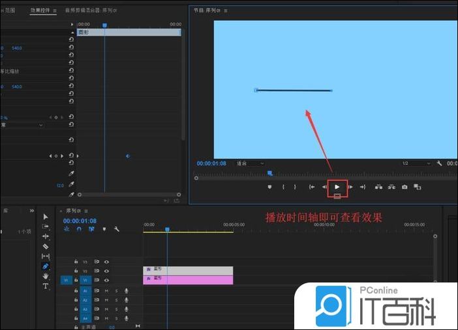Click Step Forward one frame button

tap(350, 187)
